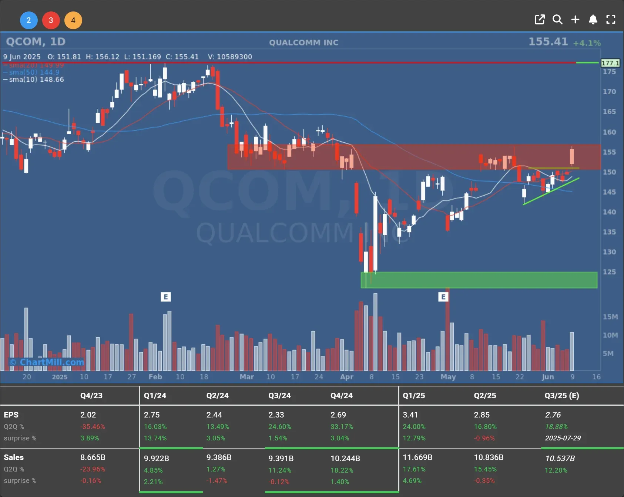Click EPS surprise value 13.74%
This screenshot has height=497, width=624.
coord(155,438)
